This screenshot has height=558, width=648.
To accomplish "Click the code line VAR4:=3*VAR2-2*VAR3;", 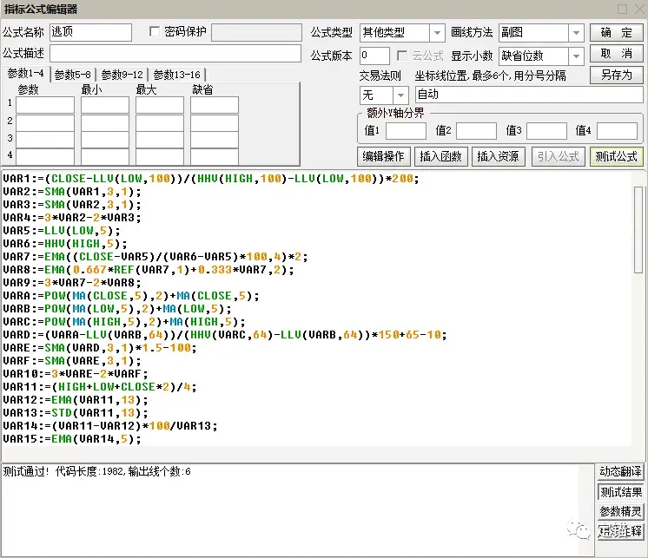I will tap(72, 218).
